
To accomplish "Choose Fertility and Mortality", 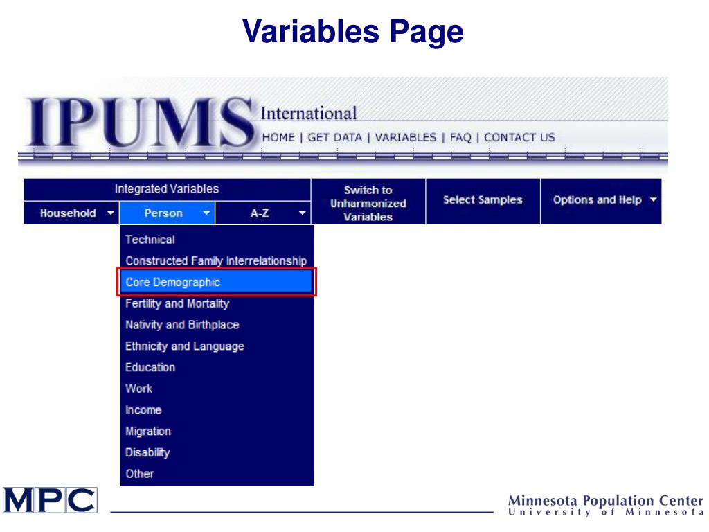I will pyautogui.click(x=217, y=303).
